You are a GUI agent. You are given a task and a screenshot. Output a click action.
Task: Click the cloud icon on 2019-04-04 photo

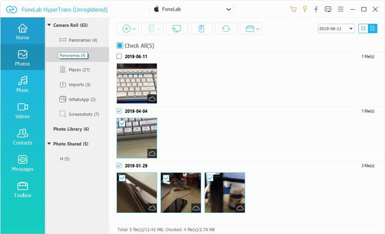(152, 154)
